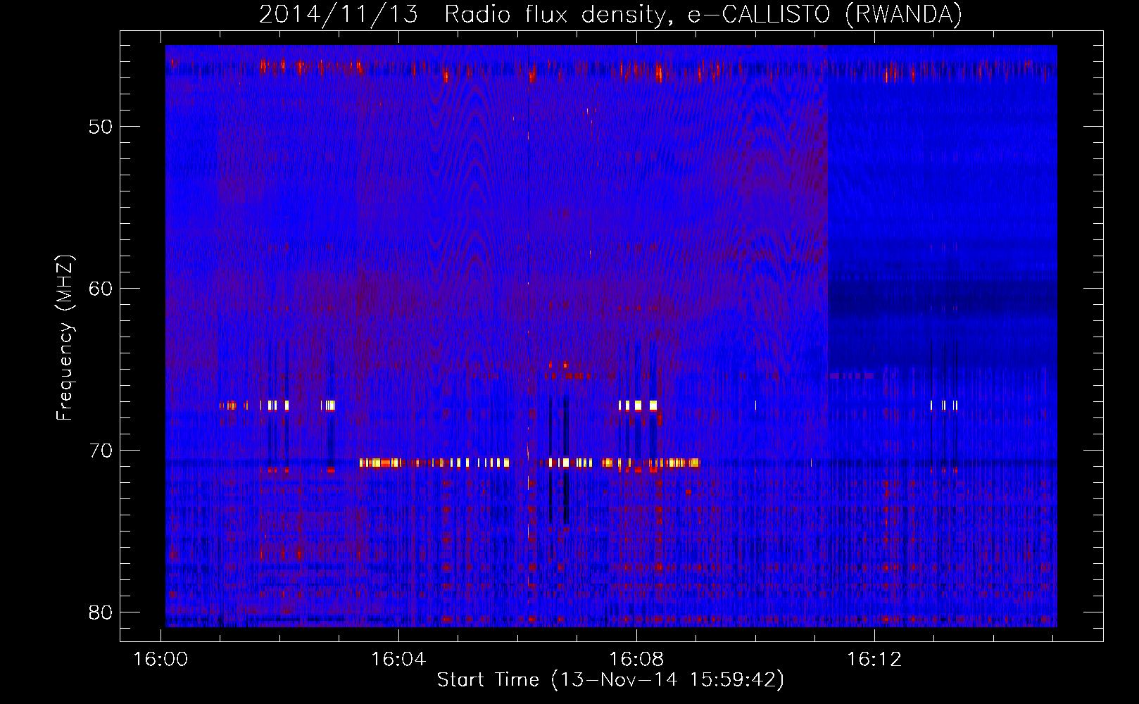This screenshot has height=704, width=1139.
Task: Click the '16:12' time tick label
Action: pyautogui.click(x=874, y=660)
